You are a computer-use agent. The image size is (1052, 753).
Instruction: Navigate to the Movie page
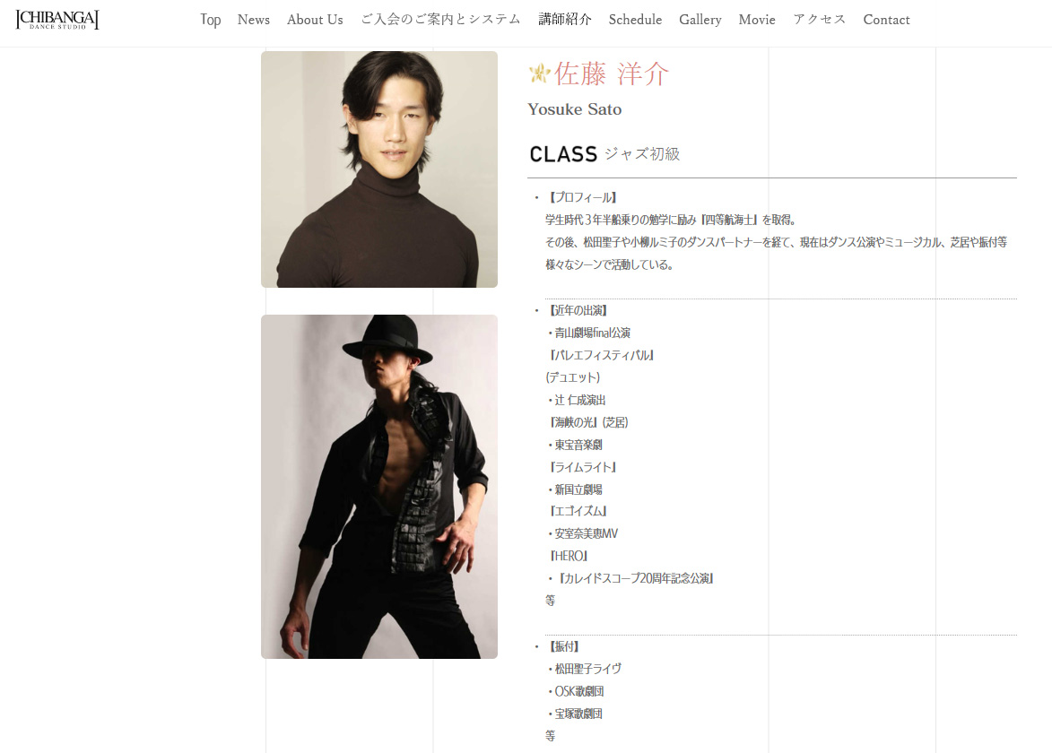pyautogui.click(x=757, y=20)
